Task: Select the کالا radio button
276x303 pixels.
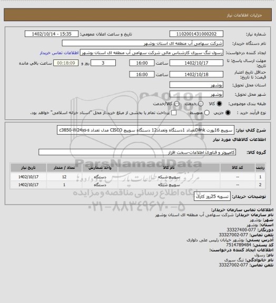Action: [x=219, y=104]
